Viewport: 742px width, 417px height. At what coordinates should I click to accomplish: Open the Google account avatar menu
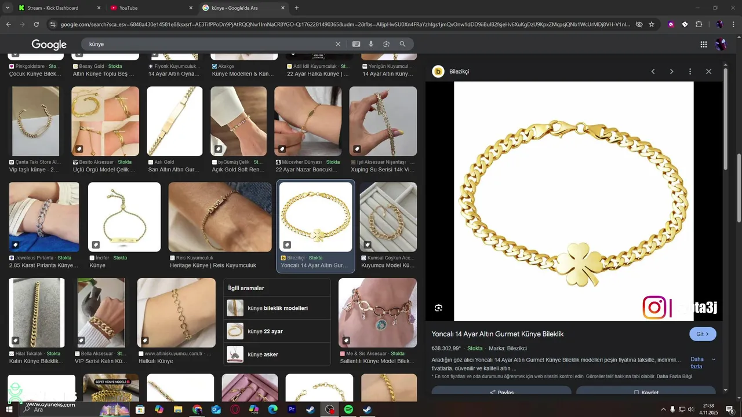tap(721, 44)
